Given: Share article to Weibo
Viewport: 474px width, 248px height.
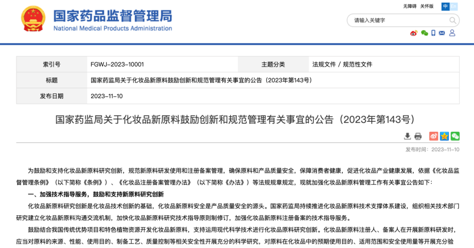Looking at the screenshot, I should click(x=434, y=136).
